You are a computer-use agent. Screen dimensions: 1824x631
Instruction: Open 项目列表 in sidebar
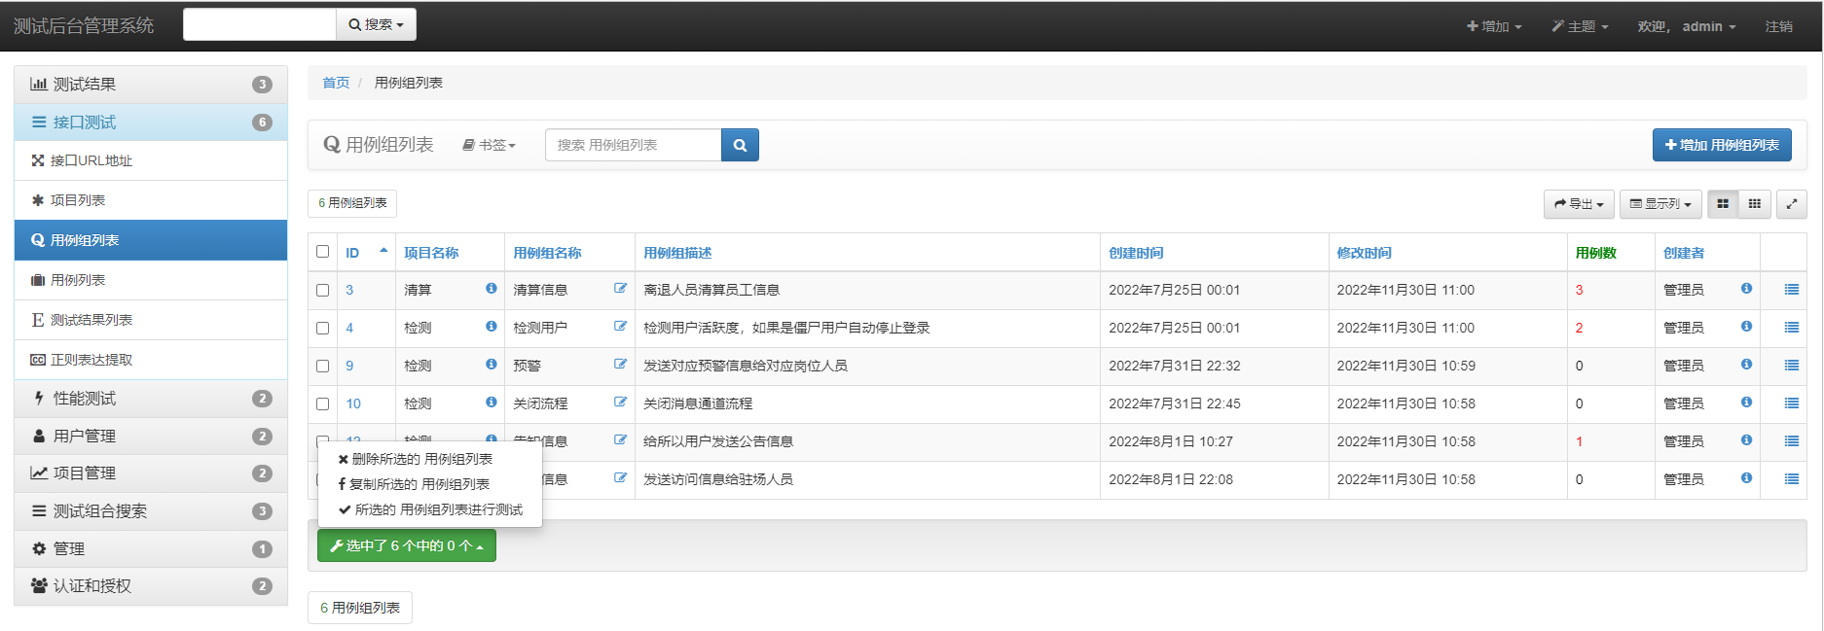[151, 200]
